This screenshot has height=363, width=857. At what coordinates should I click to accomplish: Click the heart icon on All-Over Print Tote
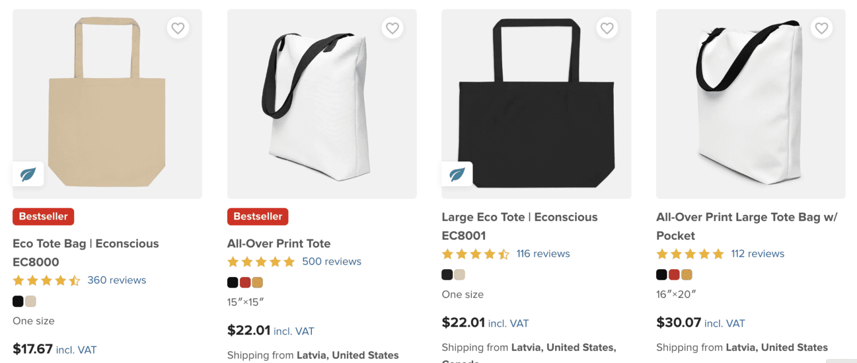(x=392, y=28)
